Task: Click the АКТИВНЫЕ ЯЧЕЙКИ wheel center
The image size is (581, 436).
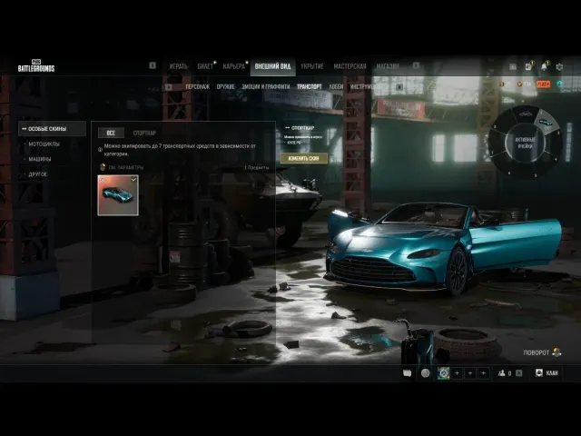Action: (x=526, y=143)
